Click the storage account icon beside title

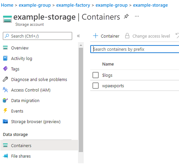tap(7, 19)
